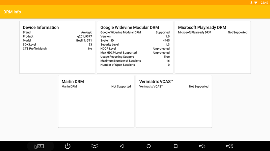Open recent apps square icon
The height and width of the screenshot is (151, 270).
pyautogui.click(x=175, y=146)
